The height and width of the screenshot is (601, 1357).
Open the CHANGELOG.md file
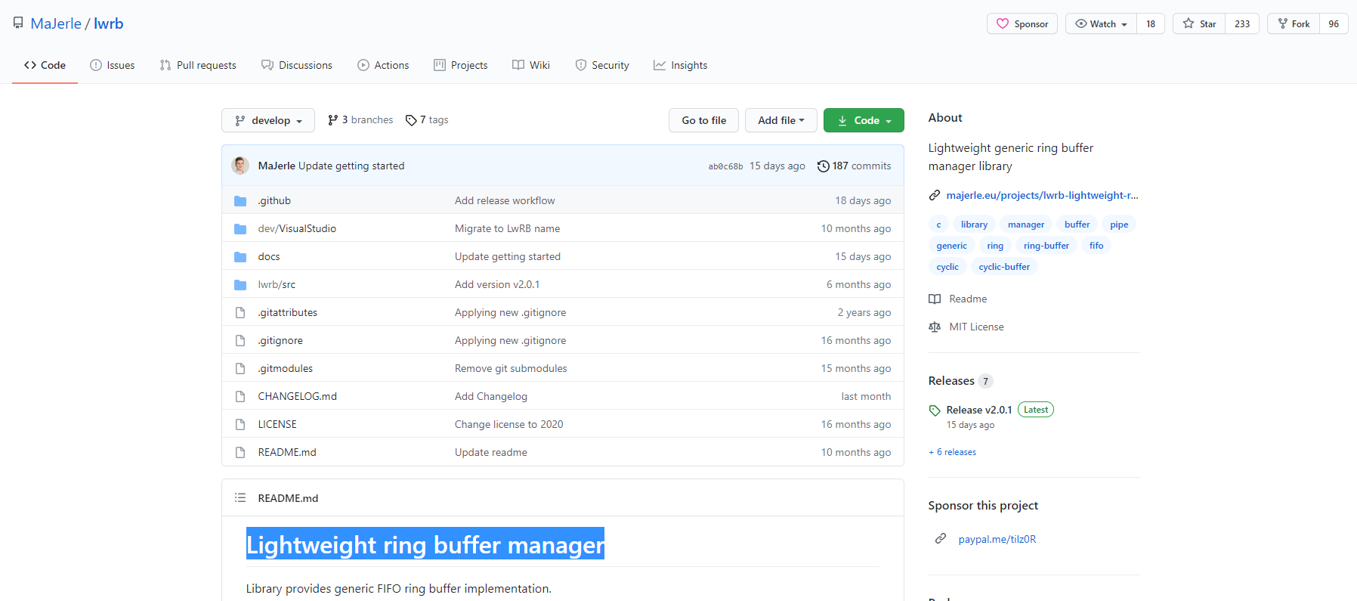click(297, 397)
